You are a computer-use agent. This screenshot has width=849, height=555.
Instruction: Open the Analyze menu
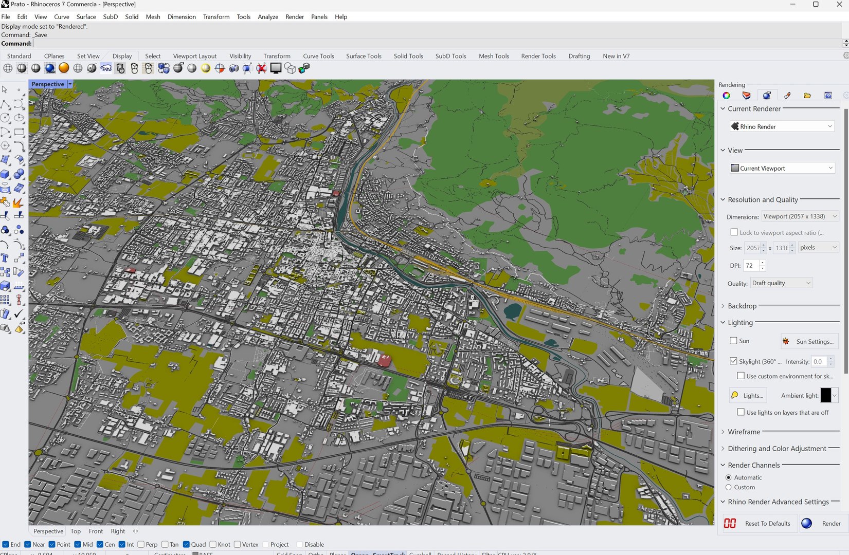(268, 16)
